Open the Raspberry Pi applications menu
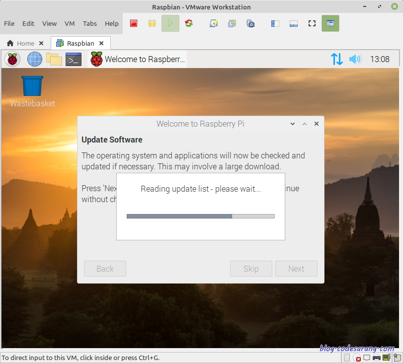 [12, 59]
